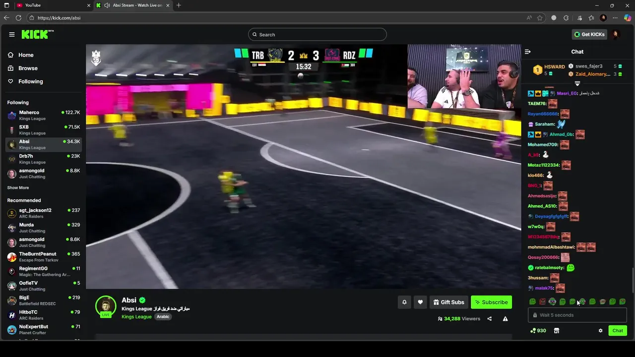Open RegimentGG recommended channel
This screenshot has height=357, width=635.
pos(44,271)
